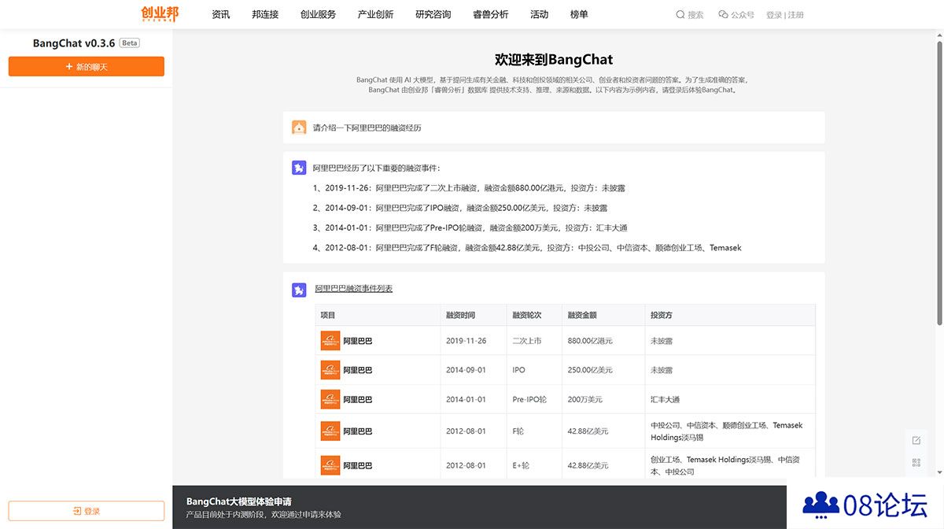The height and width of the screenshot is (529, 944).
Task: Click the Beta badge beside BangChat version
Action: (x=130, y=43)
